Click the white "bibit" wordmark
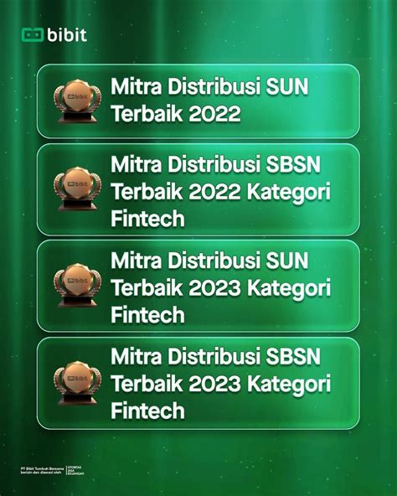Image resolution: width=397 pixels, height=496 pixels. point(67,34)
